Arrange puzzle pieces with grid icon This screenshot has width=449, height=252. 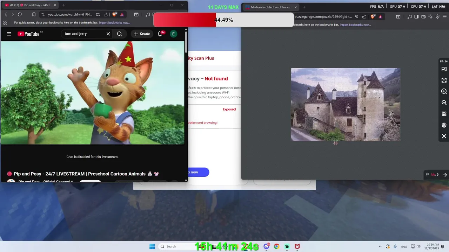[x=444, y=114]
